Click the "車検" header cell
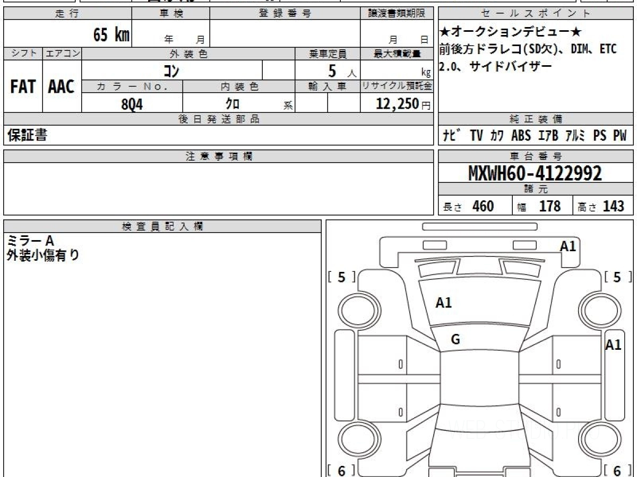The height and width of the screenshot is (477, 637). click(171, 14)
